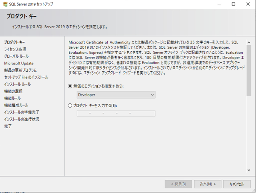Select the 製品の更新プログラム step
The height and width of the screenshot is (193, 256).
click(21, 70)
